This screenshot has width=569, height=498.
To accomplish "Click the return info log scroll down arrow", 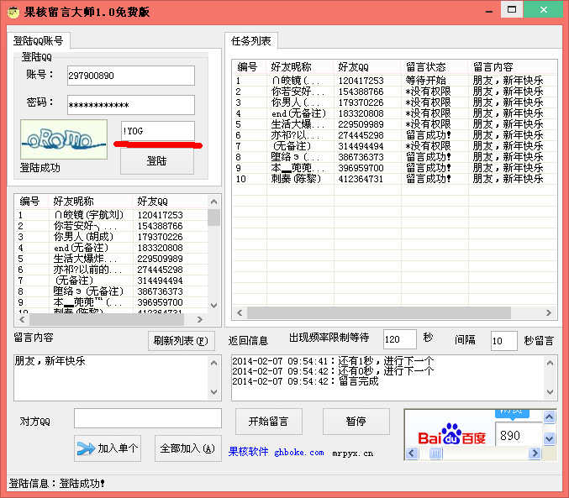I will point(551,391).
